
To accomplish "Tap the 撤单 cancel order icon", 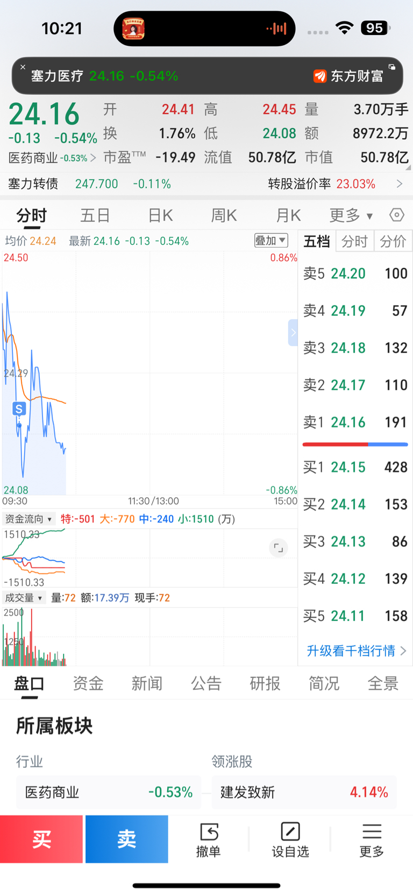I will tap(209, 839).
